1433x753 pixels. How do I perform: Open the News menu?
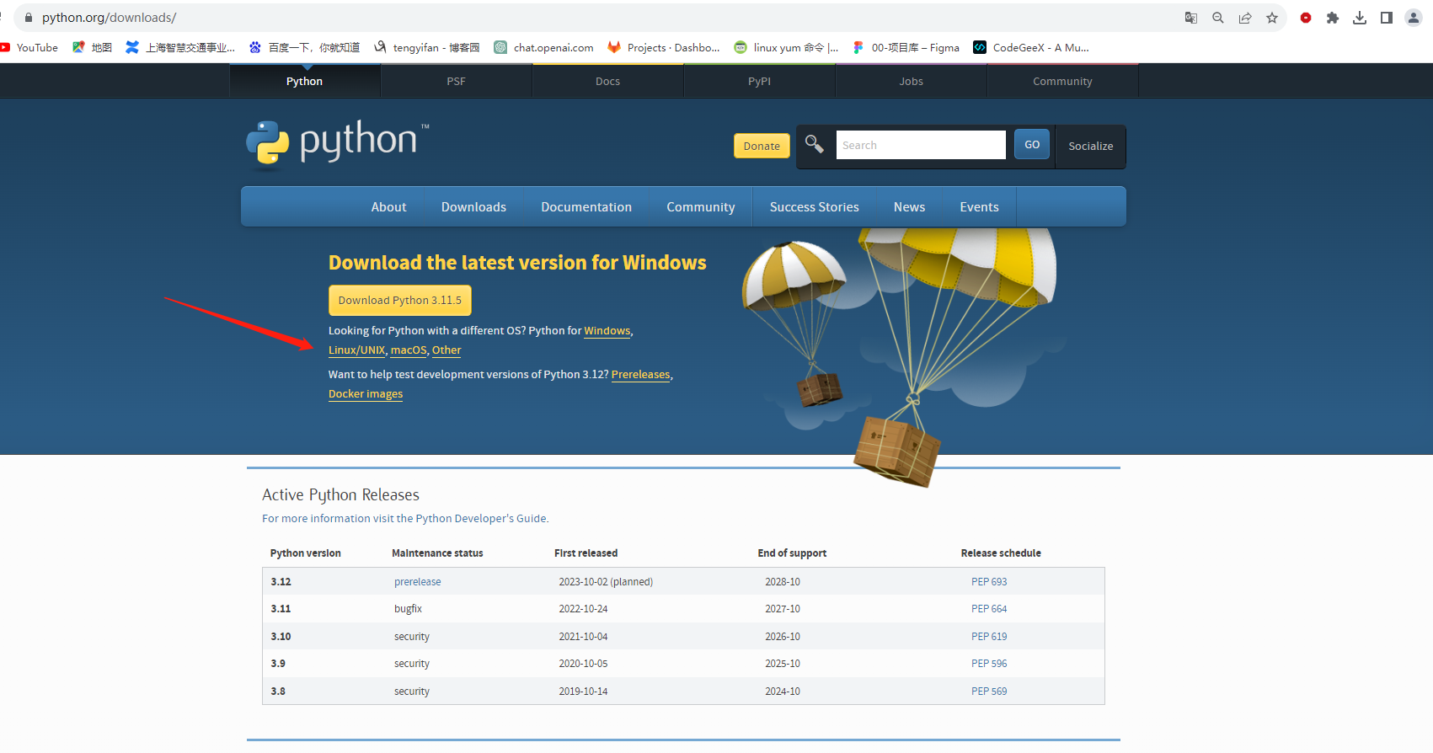coord(909,207)
